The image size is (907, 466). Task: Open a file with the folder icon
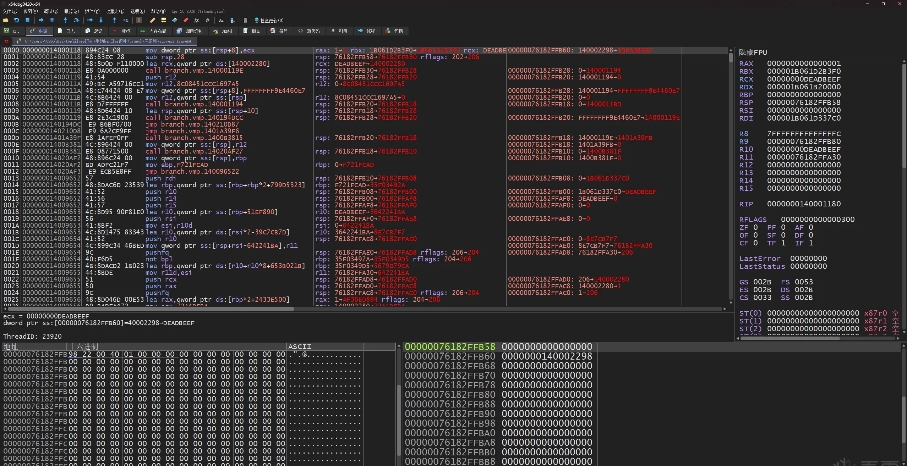point(6,20)
